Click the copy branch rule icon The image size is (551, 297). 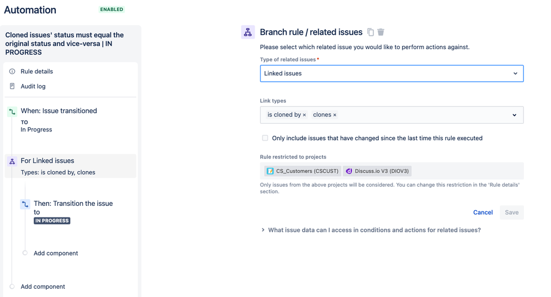[370, 33]
